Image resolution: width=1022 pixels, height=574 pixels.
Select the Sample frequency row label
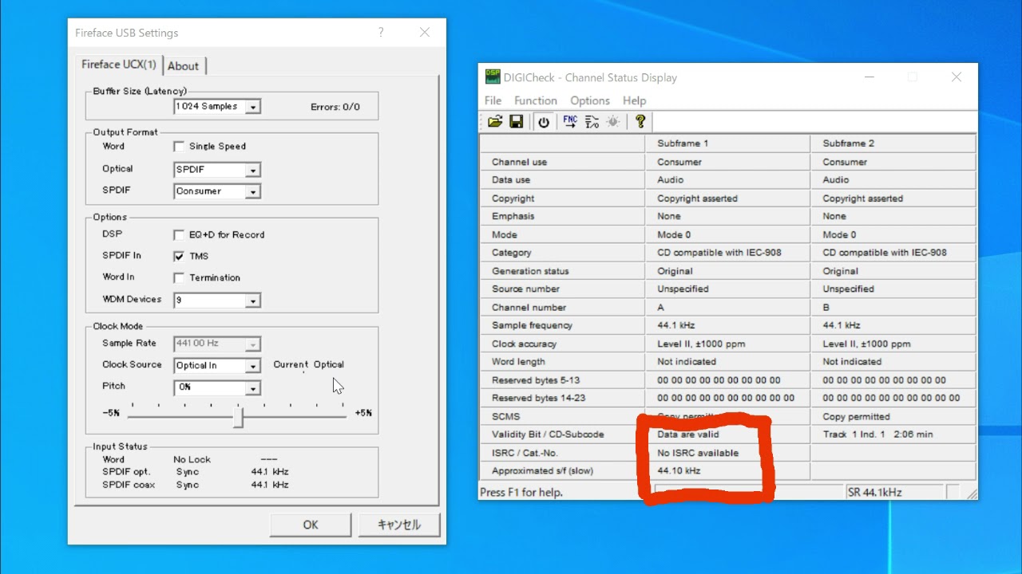[x=533, y=325]
